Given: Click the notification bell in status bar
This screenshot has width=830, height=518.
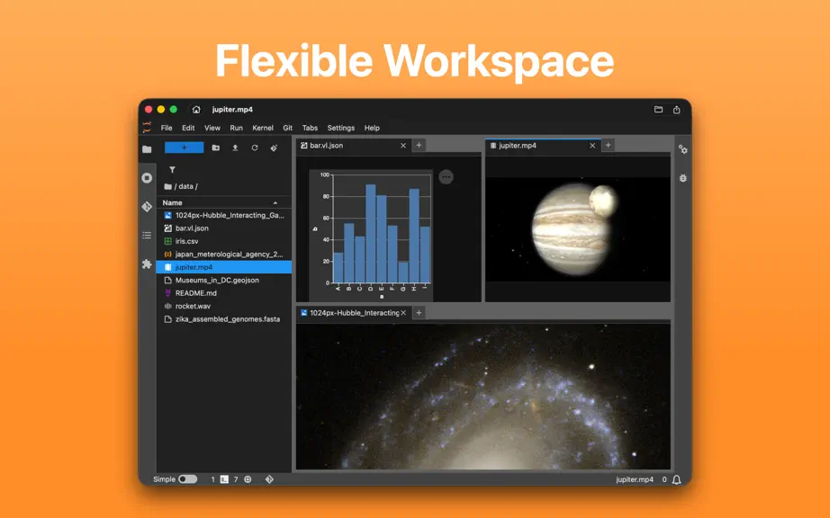Looking at the screenshot, I should pos(676,479).
